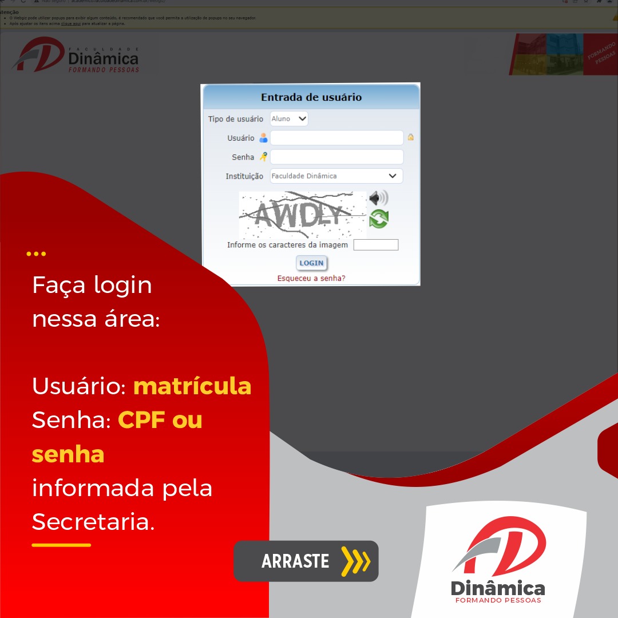
Task: Click the AWDLY captcha image
Action: click(303, 215)
